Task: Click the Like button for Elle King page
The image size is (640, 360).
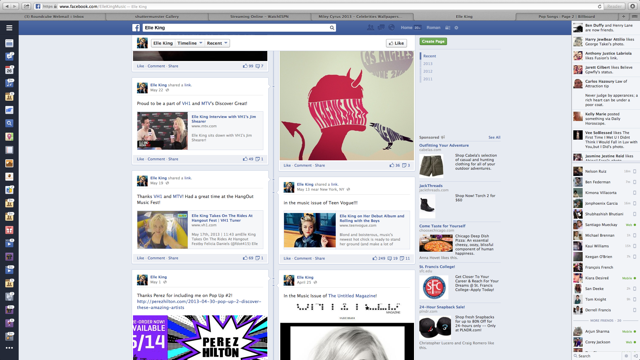Action: [x=396, y=43]
